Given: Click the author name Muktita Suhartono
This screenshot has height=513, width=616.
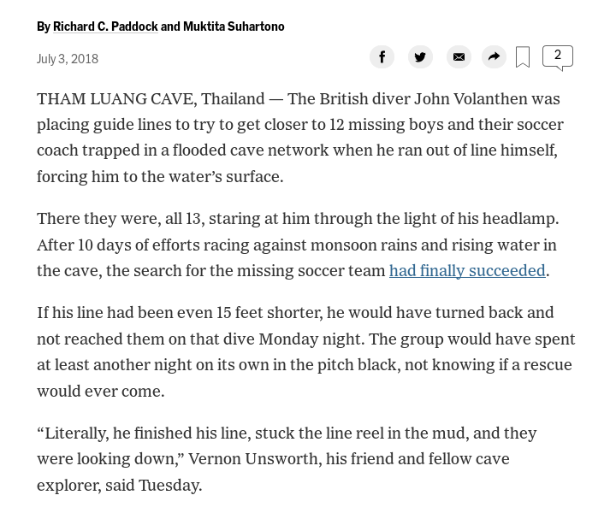Looking at the screenshot, I should [x=234, y=27].
